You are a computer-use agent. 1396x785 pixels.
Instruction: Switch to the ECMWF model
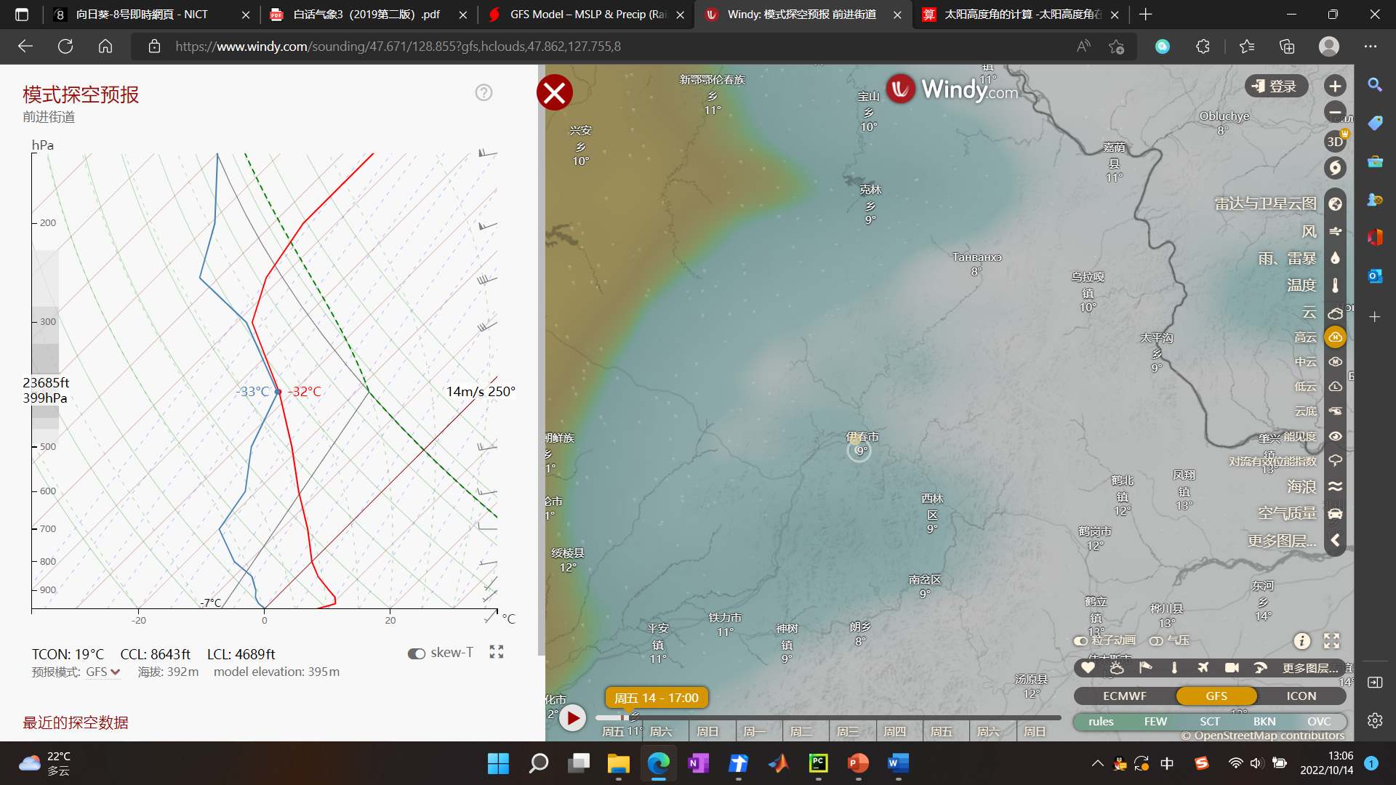[1124, 696]
